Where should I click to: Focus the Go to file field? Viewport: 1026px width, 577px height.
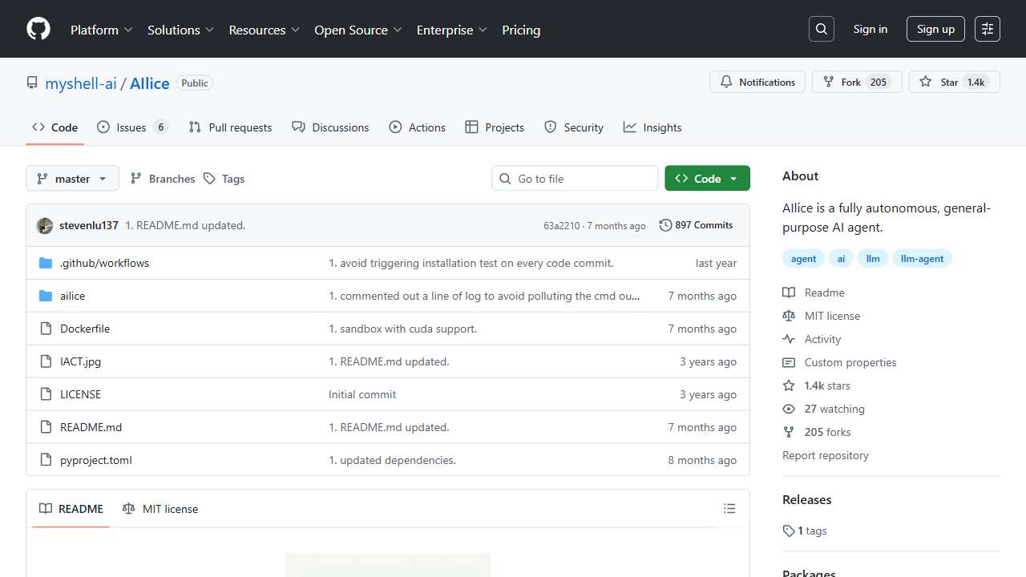(x=575, y=179)
